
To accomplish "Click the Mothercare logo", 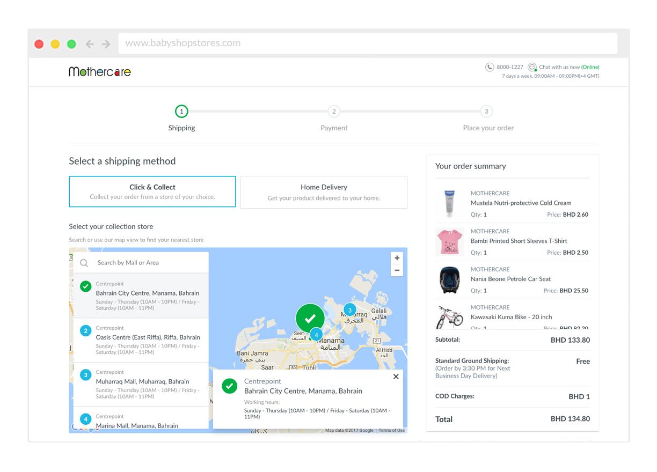I will [x=99, y=71].
